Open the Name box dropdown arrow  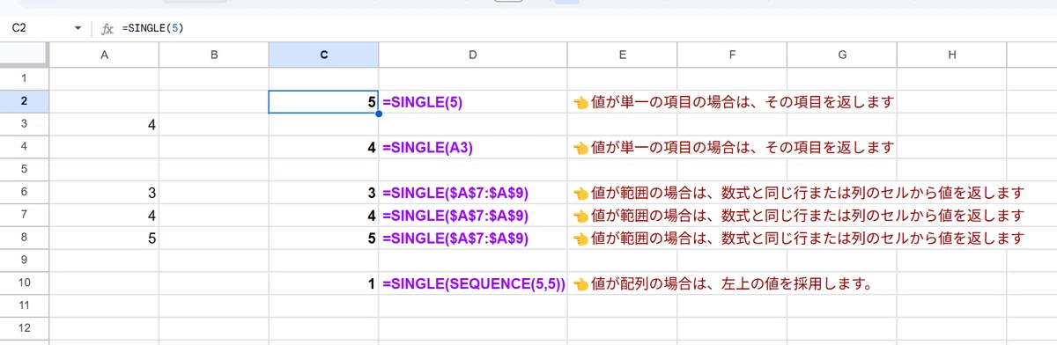(x=78, y=29)
